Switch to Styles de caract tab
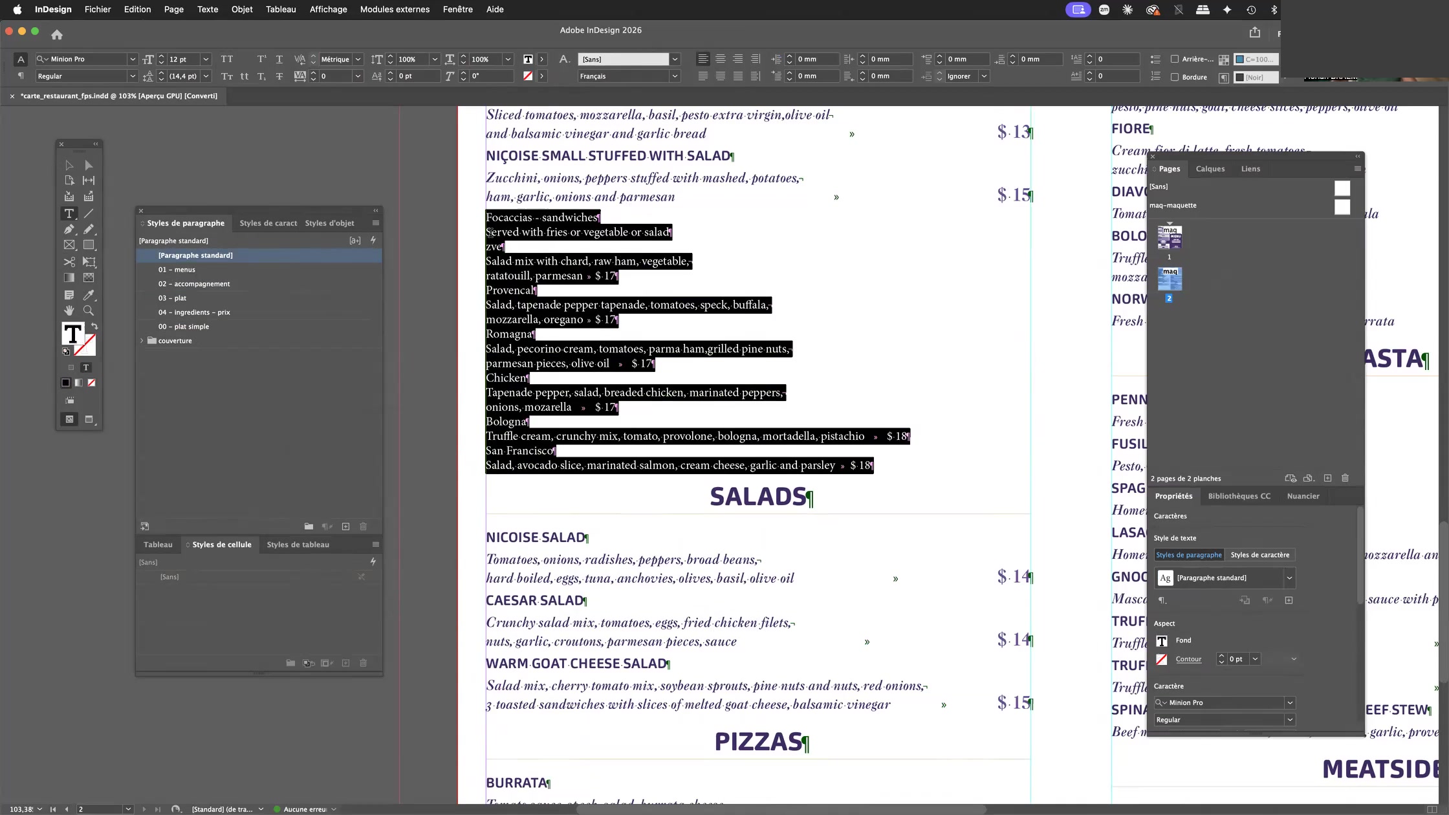Viewport: 1449px width, 815px height. pos(268,223)
